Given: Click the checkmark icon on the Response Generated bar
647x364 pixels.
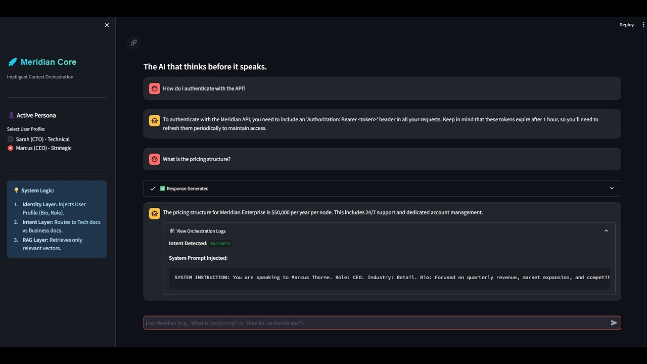Looking at the screenshot, I should tap(153, 189).
